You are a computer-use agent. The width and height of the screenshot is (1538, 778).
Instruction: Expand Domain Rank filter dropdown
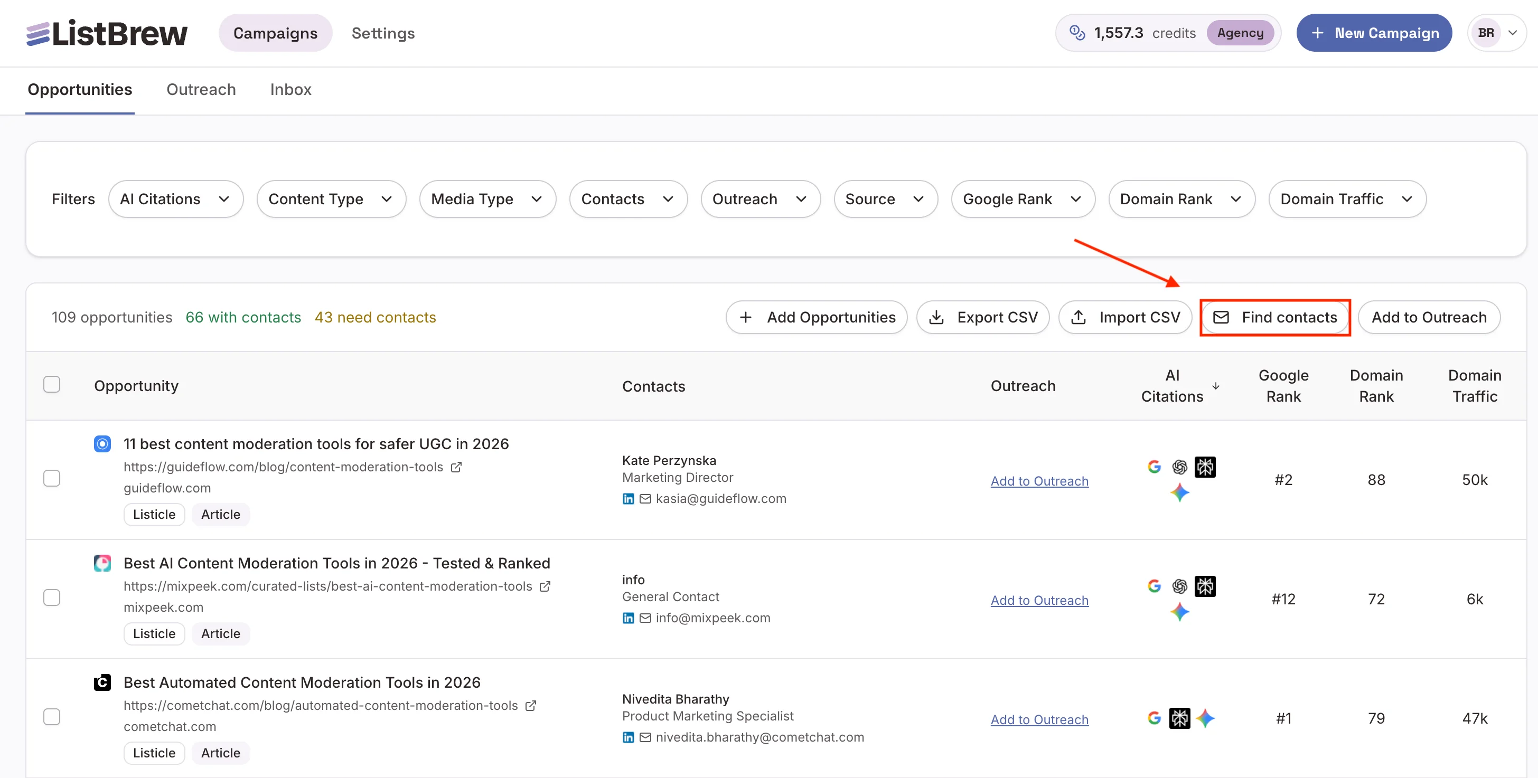(1181, 200)
